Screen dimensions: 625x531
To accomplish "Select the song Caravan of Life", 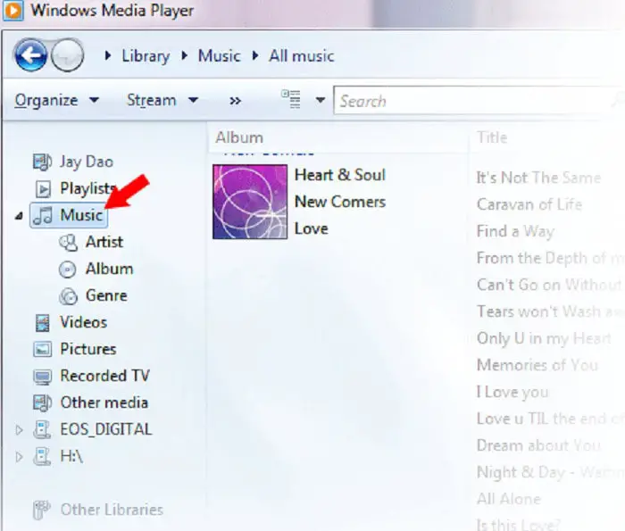I will pyautogui.click(x=529, y=204).
